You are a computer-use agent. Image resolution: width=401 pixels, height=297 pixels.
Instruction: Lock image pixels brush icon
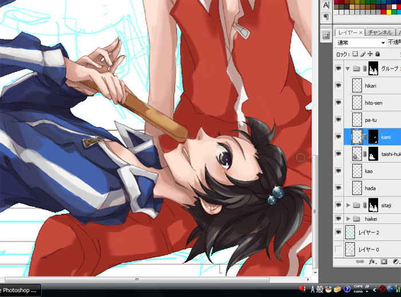click(x=363, y=54)
